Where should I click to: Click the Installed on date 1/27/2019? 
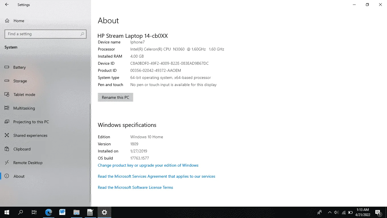139,151
